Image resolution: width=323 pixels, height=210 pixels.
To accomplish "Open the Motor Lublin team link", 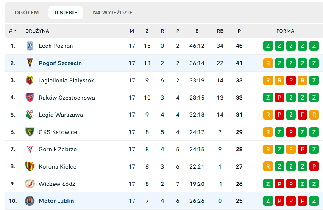I will (x=56, y=201).
